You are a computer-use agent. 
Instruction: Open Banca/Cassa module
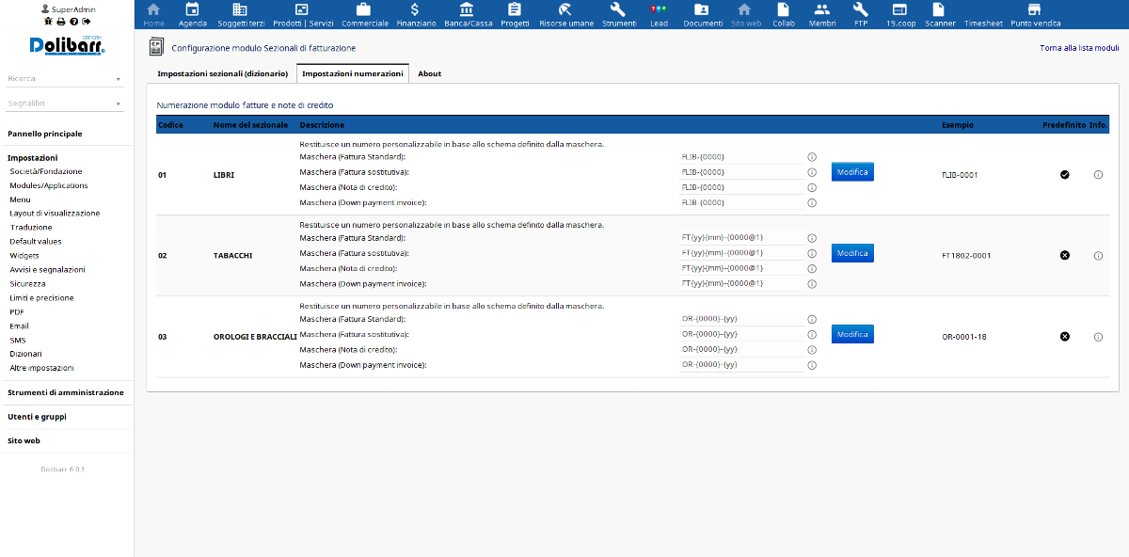coord(468,14)
